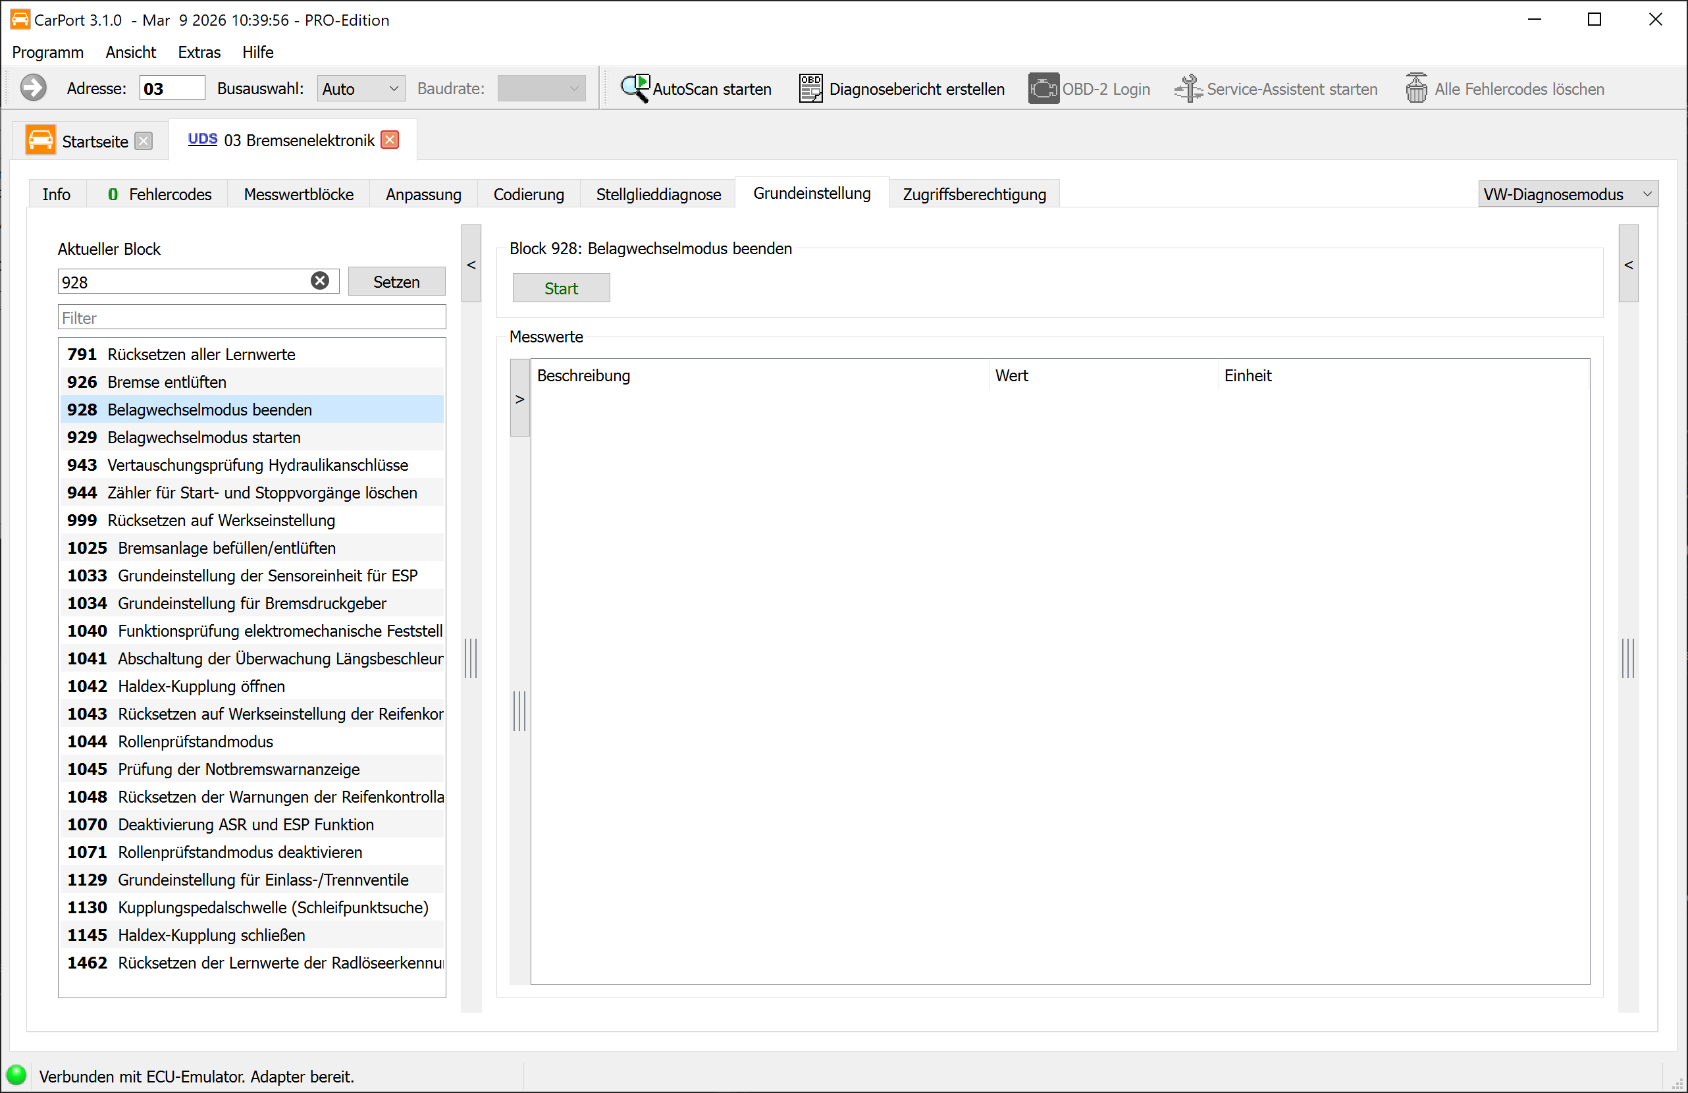This screenshot has width=1688, height=1093.
Task: Clear the Aktueller Block field with X icon
Action: pos(320,281)
